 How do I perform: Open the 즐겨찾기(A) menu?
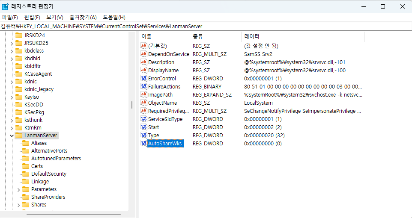(83, 17)
